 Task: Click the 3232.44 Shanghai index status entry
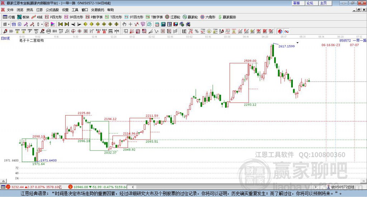(x=34, y=187)
